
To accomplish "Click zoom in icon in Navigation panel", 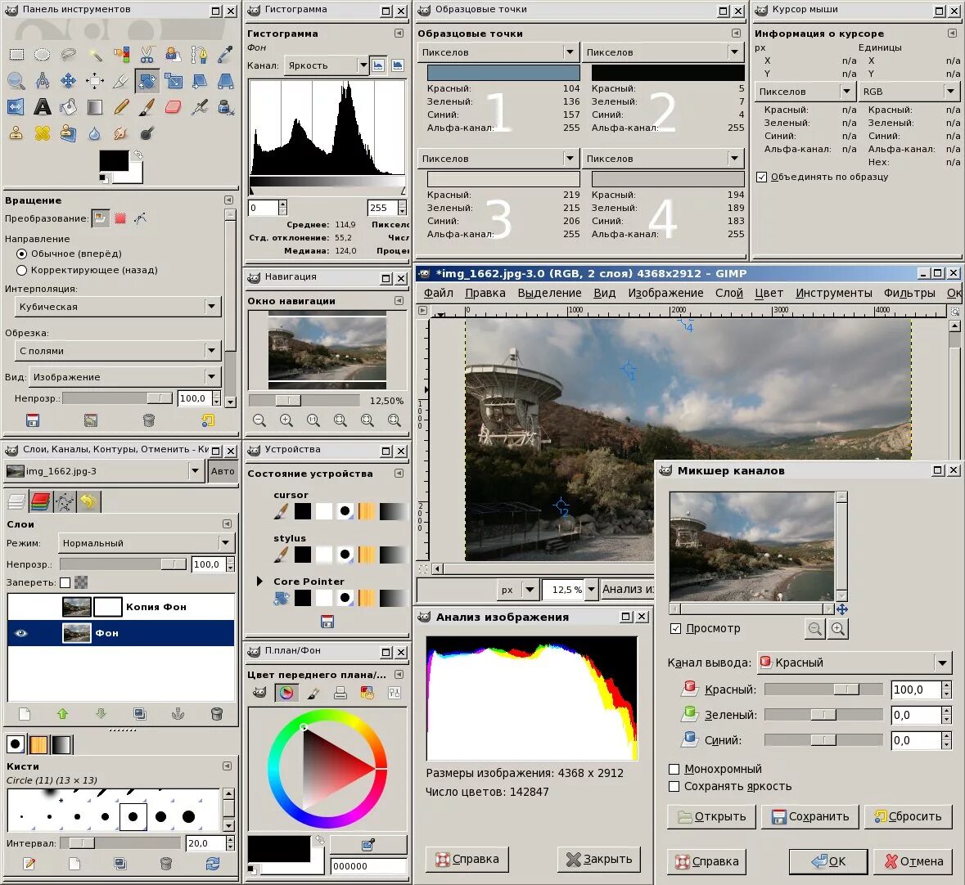I will (286, 420).
